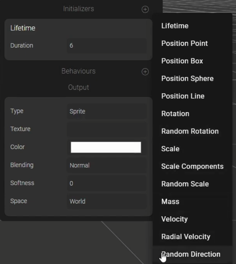Viewport: 236px width, 264px height.
Task: Select Random Rotation menu entry
Action: 190,131
